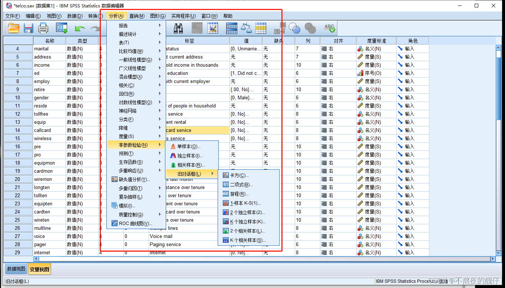Click the label cell "Voice mail"

[189, 236]
